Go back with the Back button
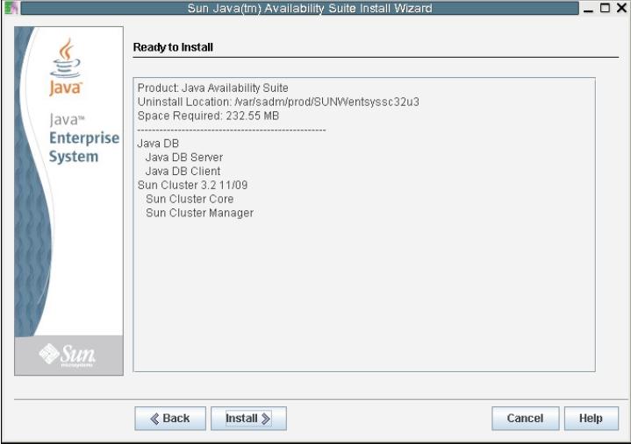 (170, 419)
